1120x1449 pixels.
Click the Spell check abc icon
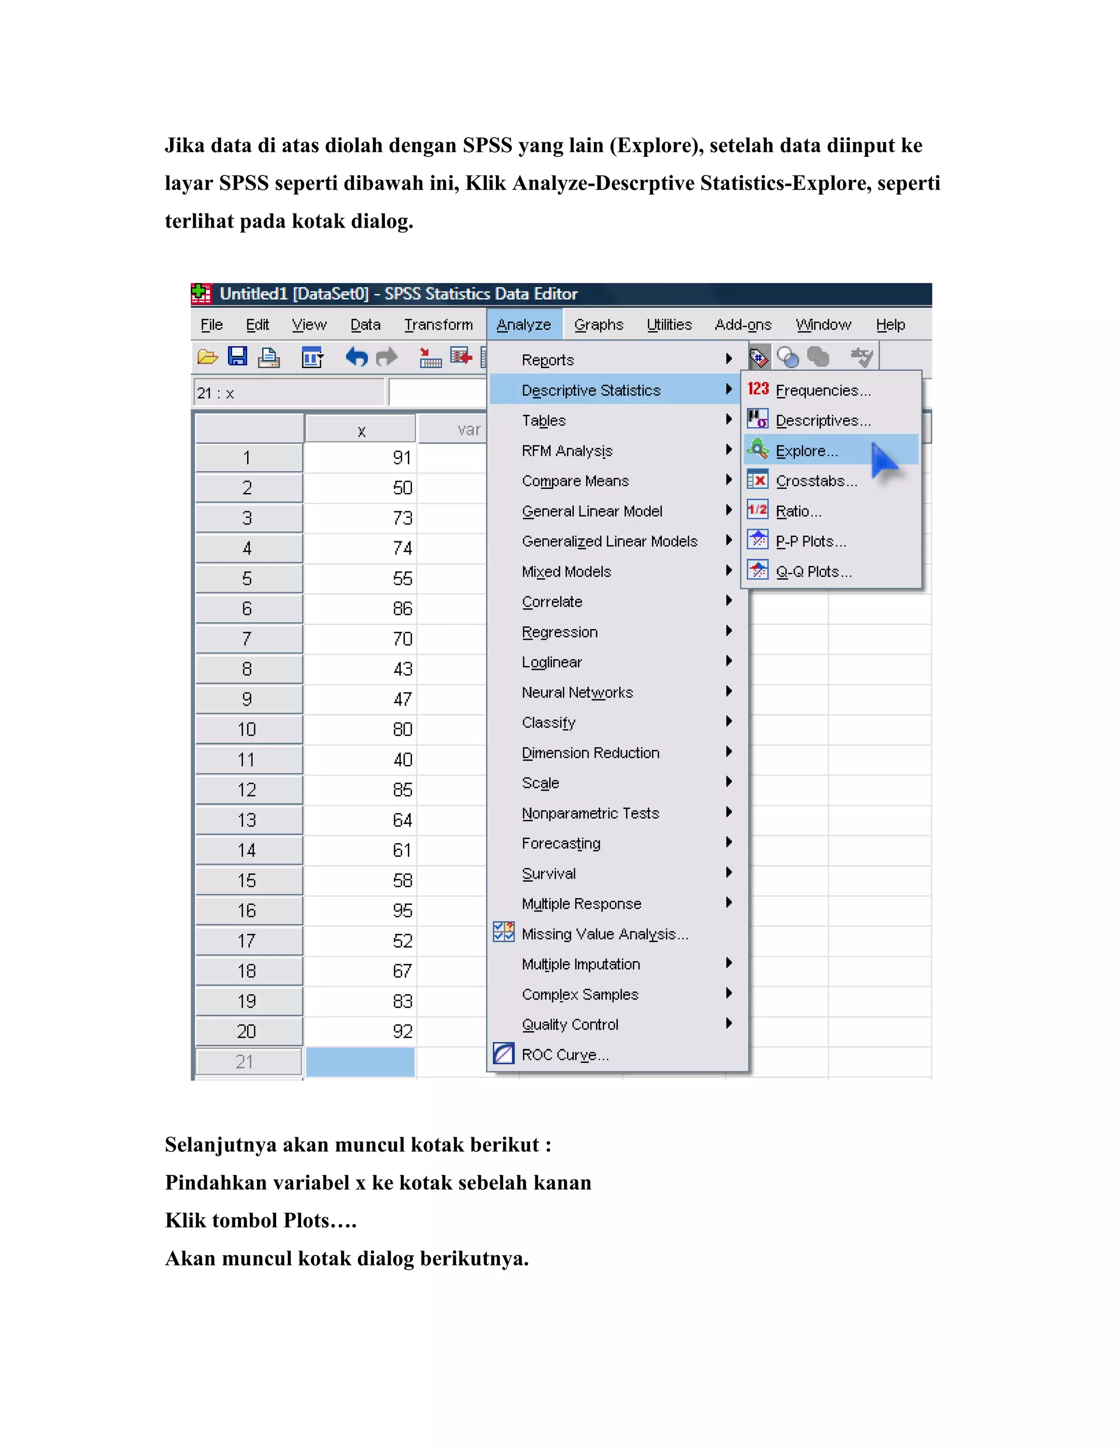(x=862, y=357)
